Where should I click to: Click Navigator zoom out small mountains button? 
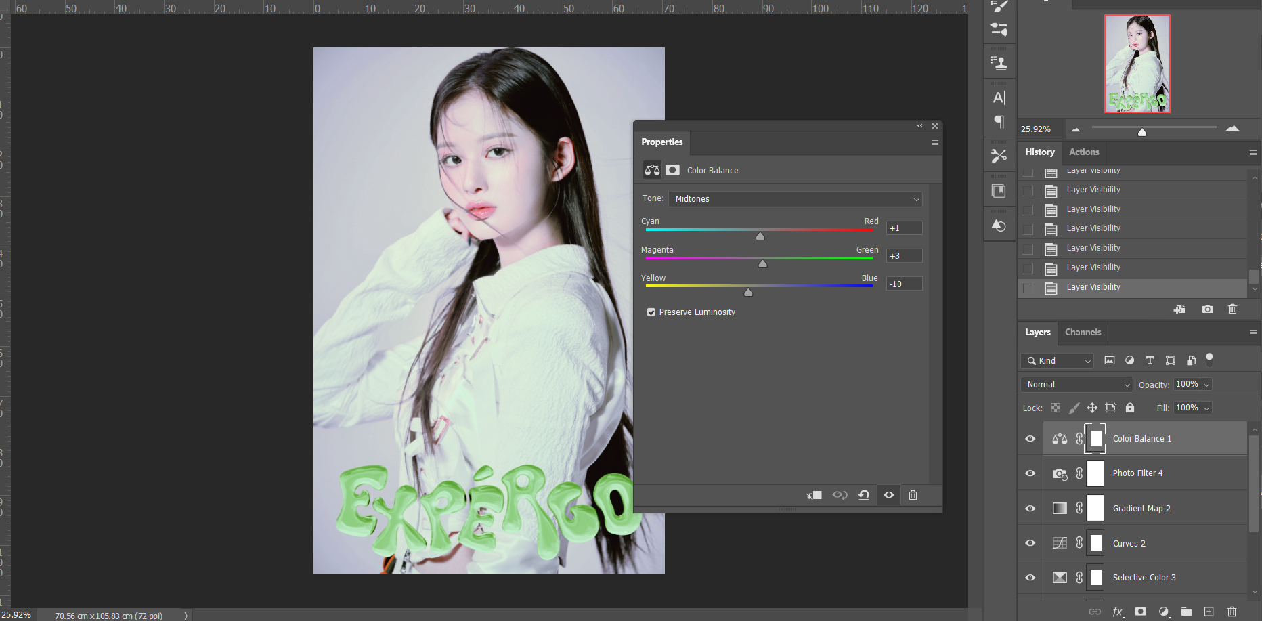pyautogui.click(x=1076, y=129)
